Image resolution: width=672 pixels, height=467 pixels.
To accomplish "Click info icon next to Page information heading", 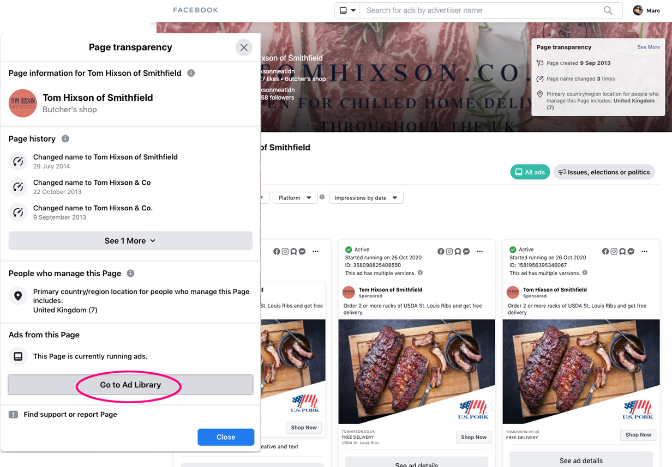I will pyautogui.click(x=191, y=73).
